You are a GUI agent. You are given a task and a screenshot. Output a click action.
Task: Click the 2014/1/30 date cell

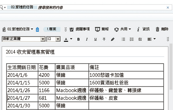click(x=22, y=106)
